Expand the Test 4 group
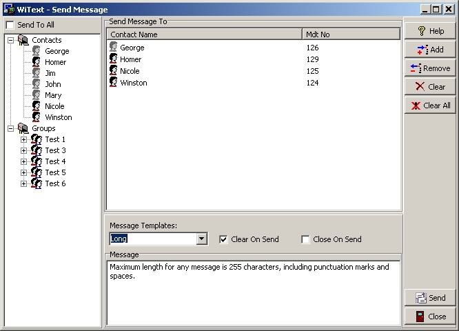Viewport: 459px width, 331px height. tap(23, 161)
